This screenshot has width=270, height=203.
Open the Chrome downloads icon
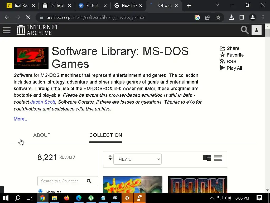tap(231, 17)
